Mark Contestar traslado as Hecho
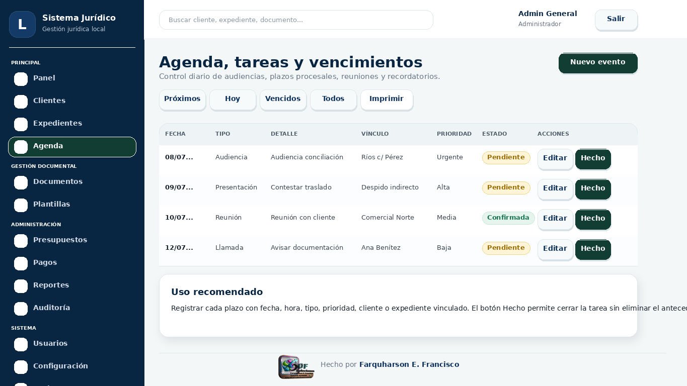Screen dimensions: 687x386 593,189
